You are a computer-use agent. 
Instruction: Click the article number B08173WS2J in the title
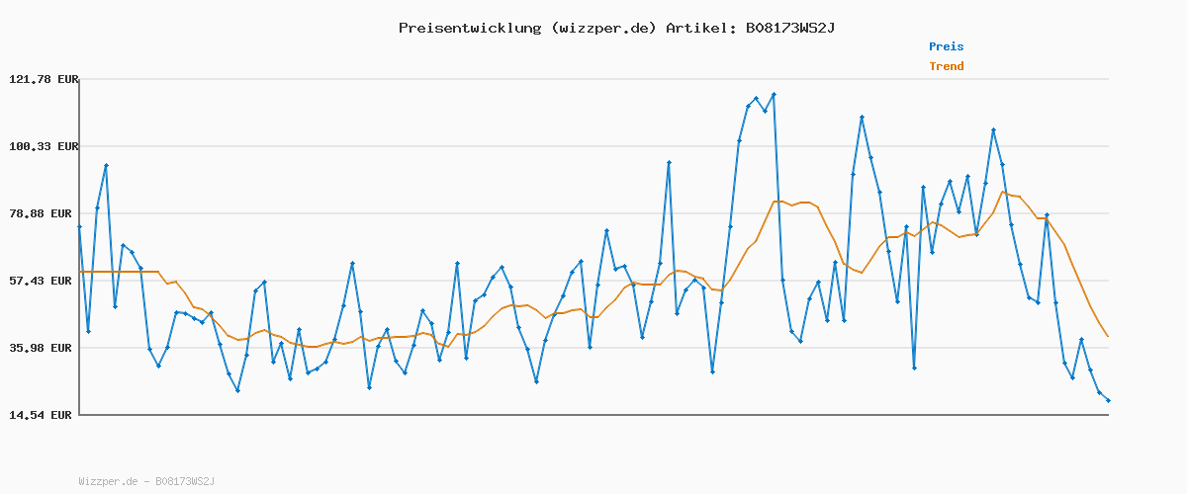click(x=790, y=28)
